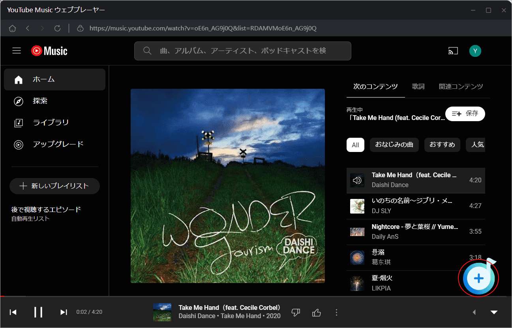The width and height of the screenshot is (512, 328).
Task: Skip to previous track
Action: [x=13, y=312]
